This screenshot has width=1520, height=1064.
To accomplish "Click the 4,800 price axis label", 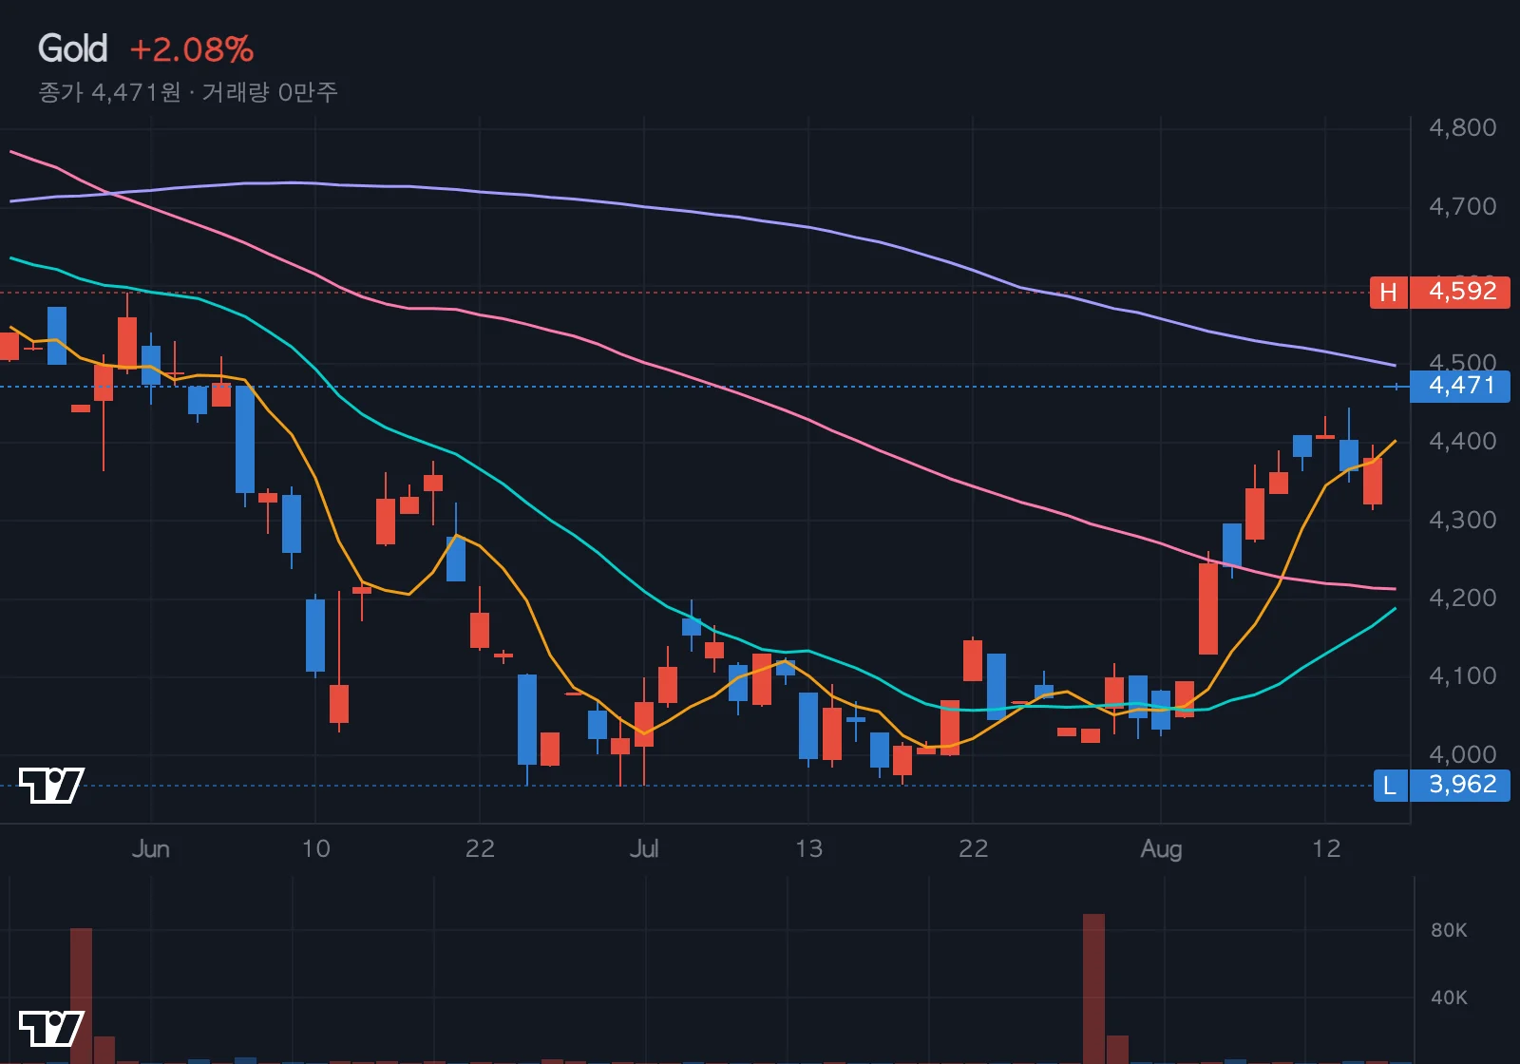I will pyautogui.click(x=1463, y=127).
